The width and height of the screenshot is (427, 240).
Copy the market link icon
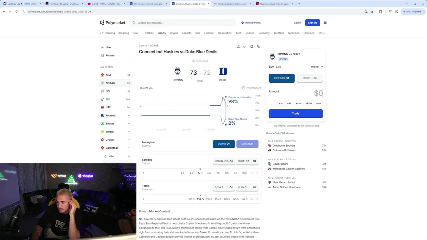(258, 47)
